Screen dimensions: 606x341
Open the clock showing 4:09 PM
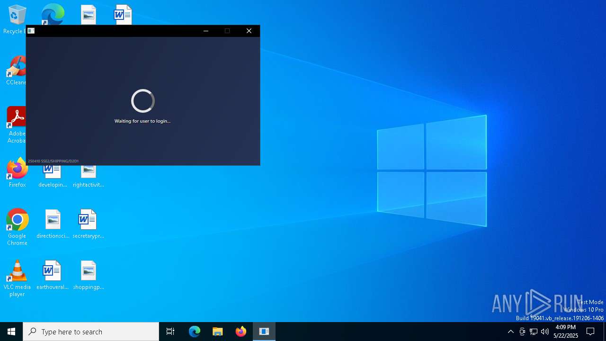(566, 332)
